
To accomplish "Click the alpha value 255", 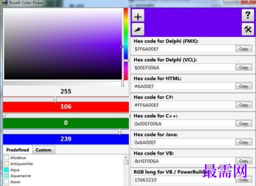I will click(x=66, y=91).
